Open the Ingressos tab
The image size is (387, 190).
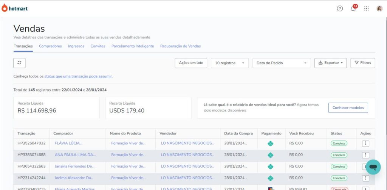[76, 46]
